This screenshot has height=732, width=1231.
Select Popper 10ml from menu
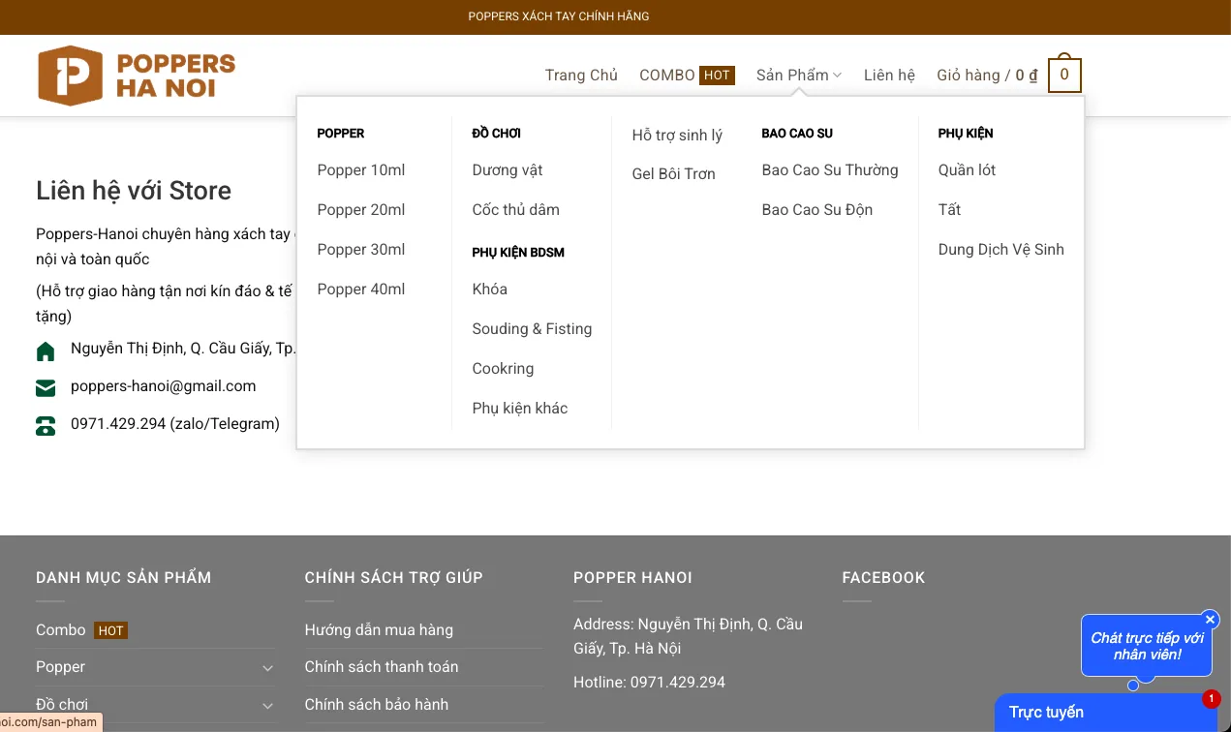coord(361,169)
